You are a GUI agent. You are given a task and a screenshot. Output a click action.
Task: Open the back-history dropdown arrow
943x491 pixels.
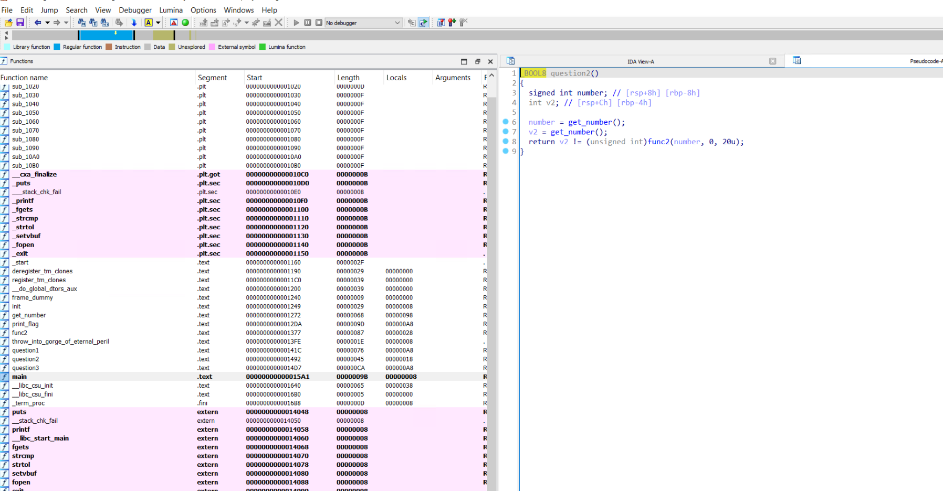tap(47, 23)
